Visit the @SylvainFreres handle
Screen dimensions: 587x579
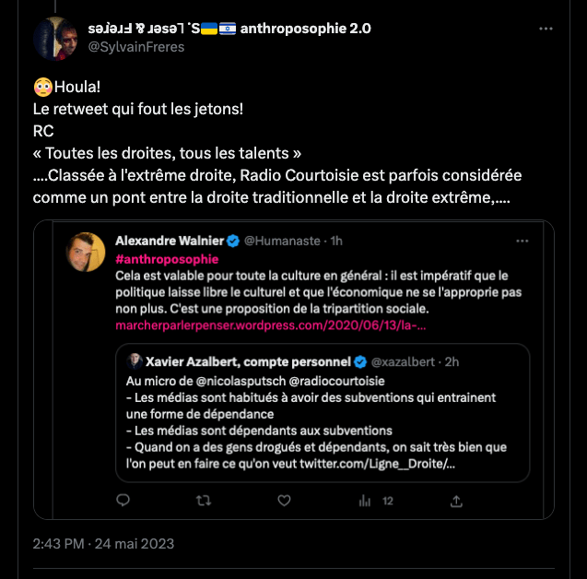pyautogui.click(x=135, y=47)
